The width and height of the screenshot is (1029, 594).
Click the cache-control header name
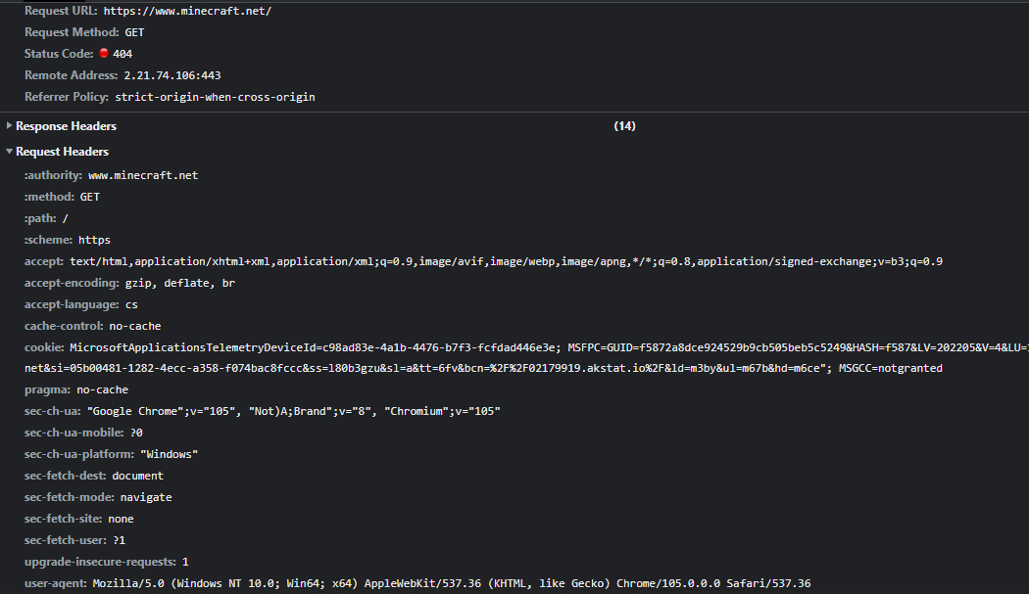[x=63, y=326]
